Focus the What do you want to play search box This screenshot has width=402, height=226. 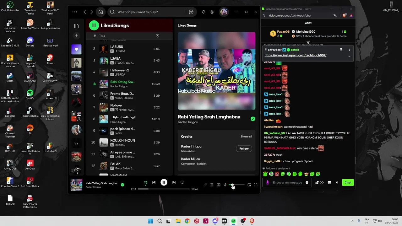(146, 12)
